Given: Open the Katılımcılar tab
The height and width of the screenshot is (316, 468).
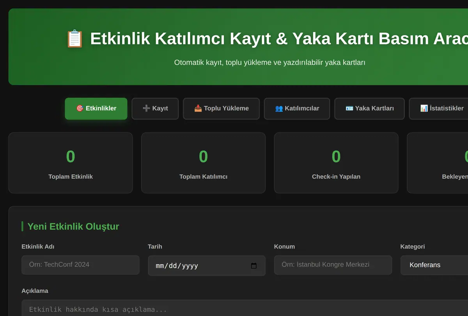Looking at the screenshot, I should 297,108.
